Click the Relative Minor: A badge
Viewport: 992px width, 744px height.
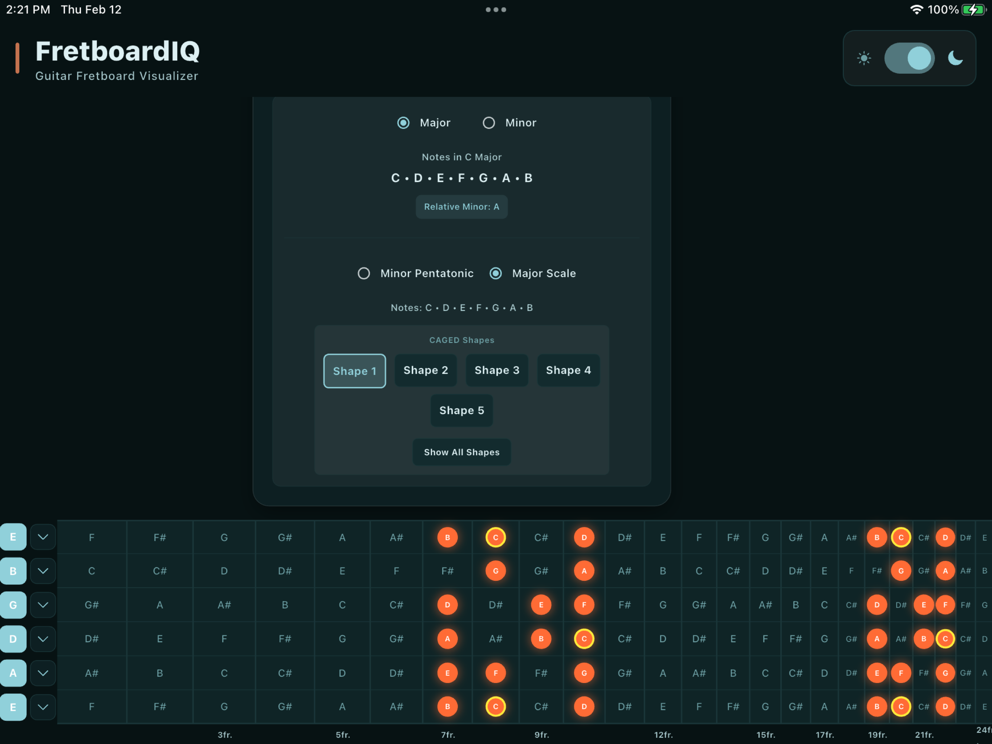click(x=462, y=207)
